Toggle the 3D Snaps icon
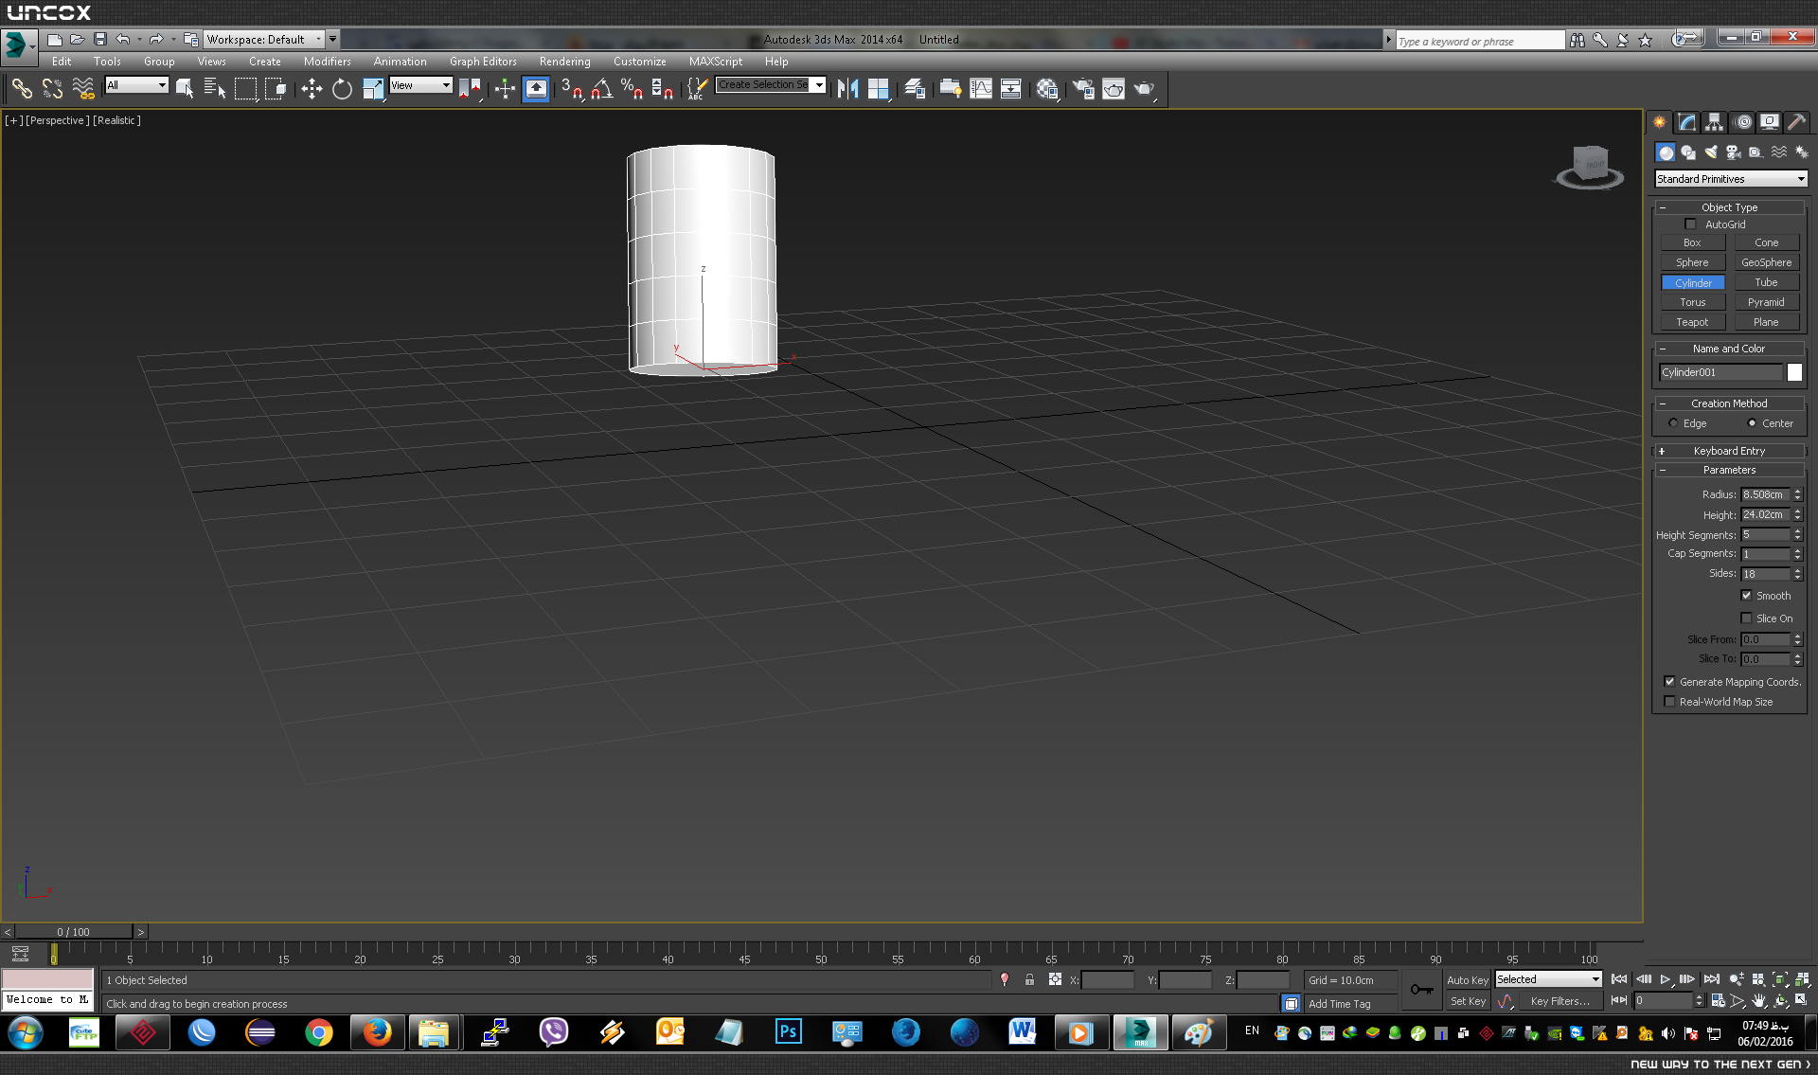This screenshot has width=1818, height=1075. coord(571,89)
